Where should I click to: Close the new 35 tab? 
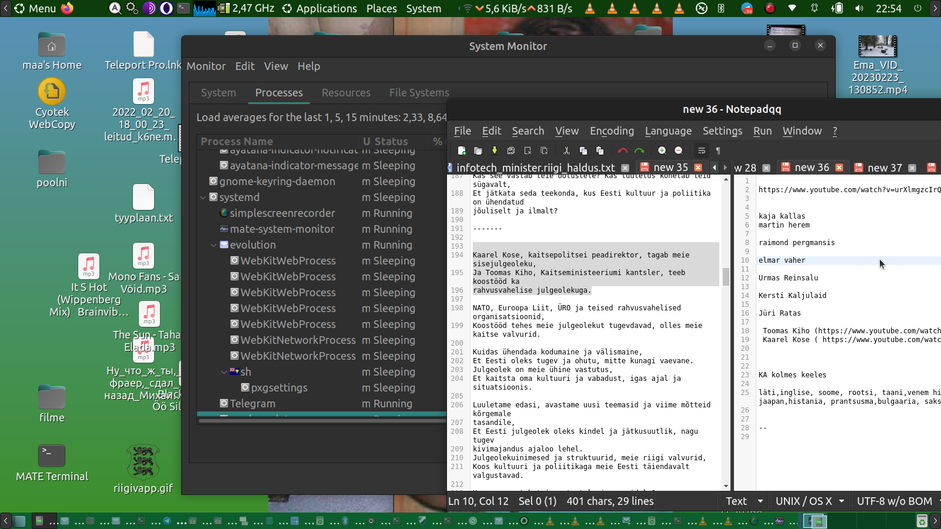(698, 168)
